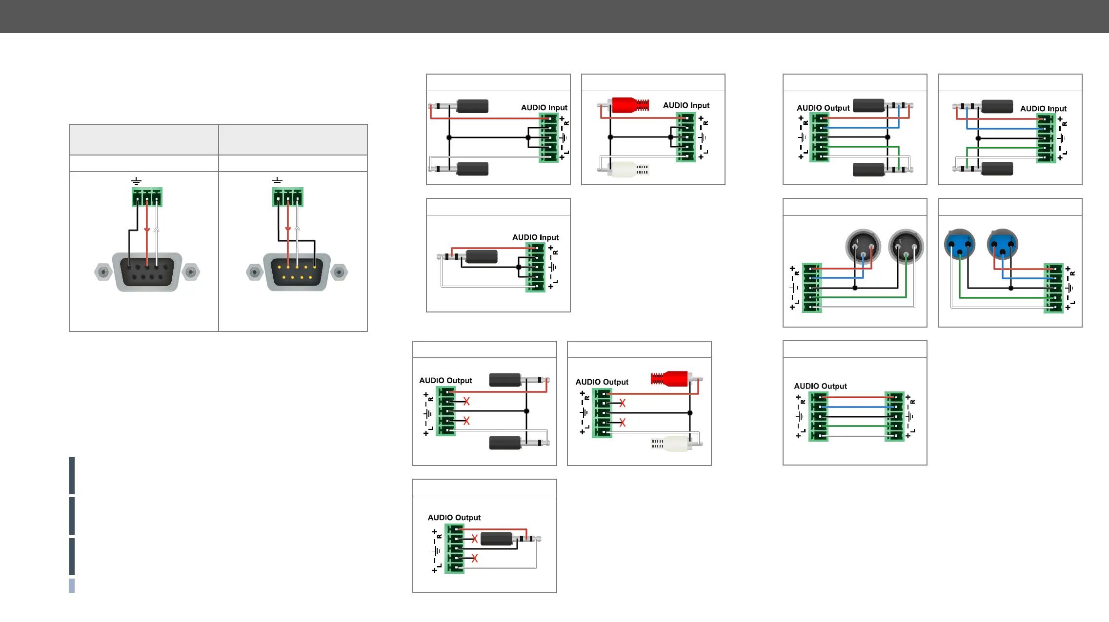Click lower red X in RCA AUDIO Output diagram
Viewport: 1109px width, 622px height.
(623, 423)
